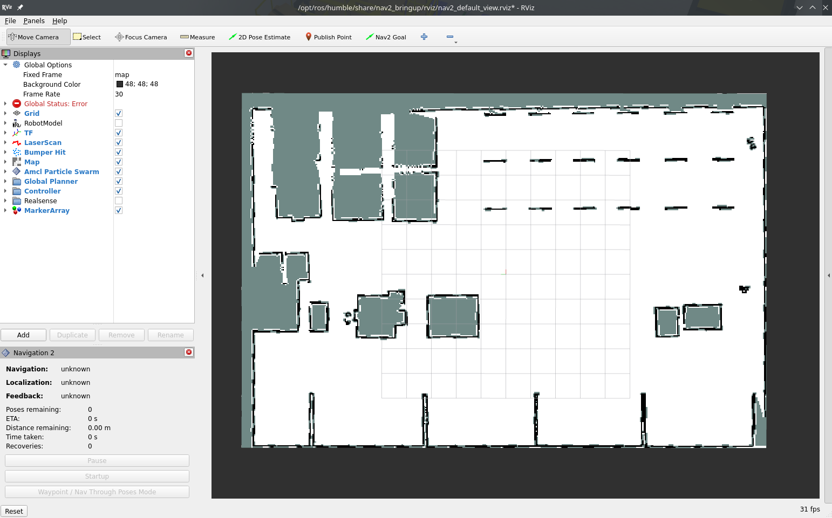Screen dimensions: 832x518
Task: Disable the Grid display checkbox
Action: pos(119,113)
